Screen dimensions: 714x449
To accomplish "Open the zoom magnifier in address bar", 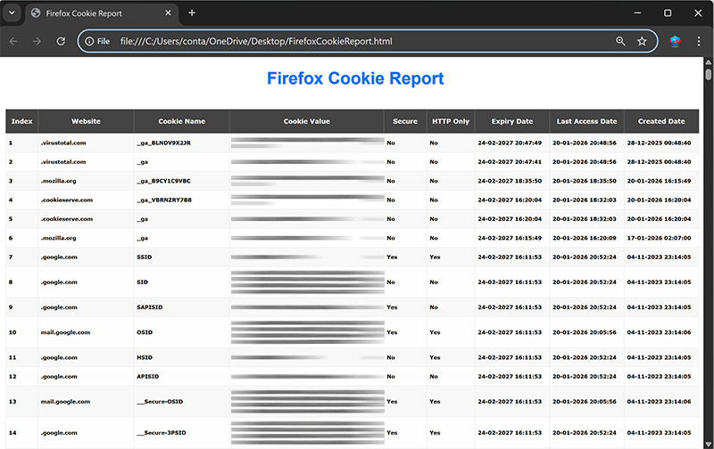I will 620,41.
